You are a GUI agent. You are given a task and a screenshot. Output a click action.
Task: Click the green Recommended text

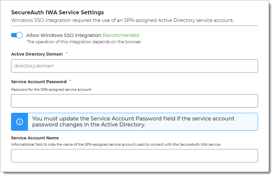pos(121,35)
